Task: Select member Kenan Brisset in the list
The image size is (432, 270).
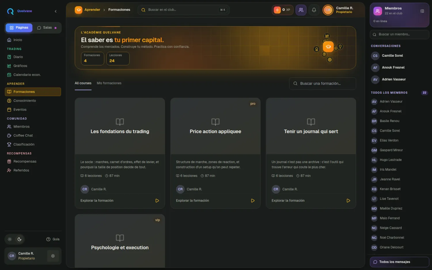Action: (399, 189)
